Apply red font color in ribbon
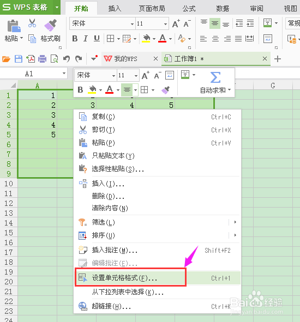 162,39
